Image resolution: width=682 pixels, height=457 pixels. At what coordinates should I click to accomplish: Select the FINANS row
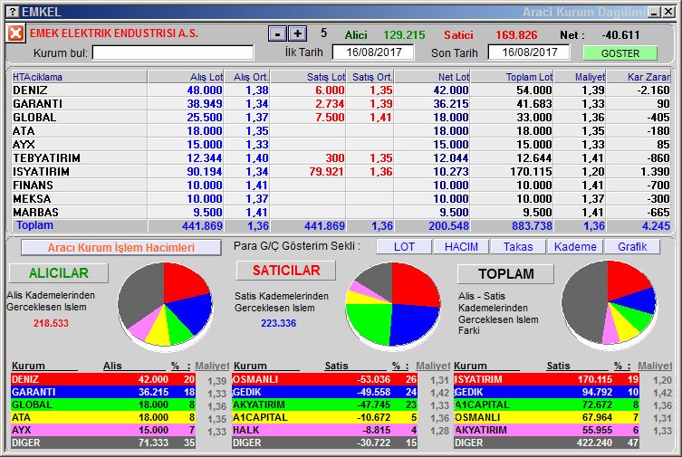(341, 185)
